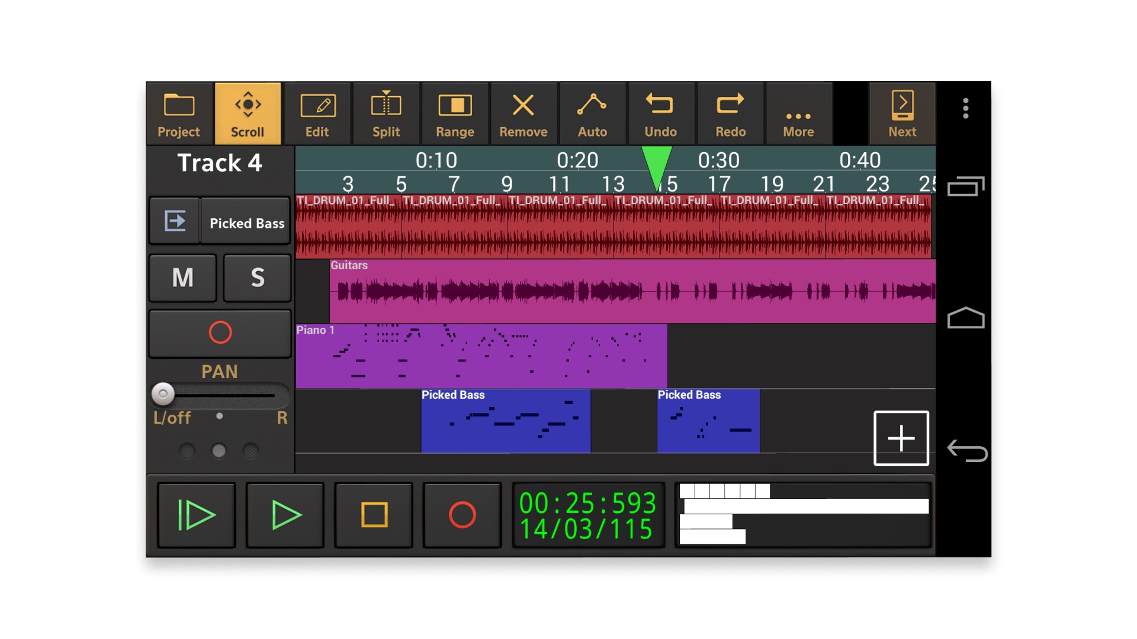
Task: Undo the last action
Action: [661, 114]
